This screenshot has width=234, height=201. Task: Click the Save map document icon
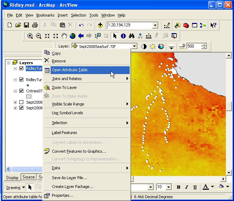pos(26,25)
